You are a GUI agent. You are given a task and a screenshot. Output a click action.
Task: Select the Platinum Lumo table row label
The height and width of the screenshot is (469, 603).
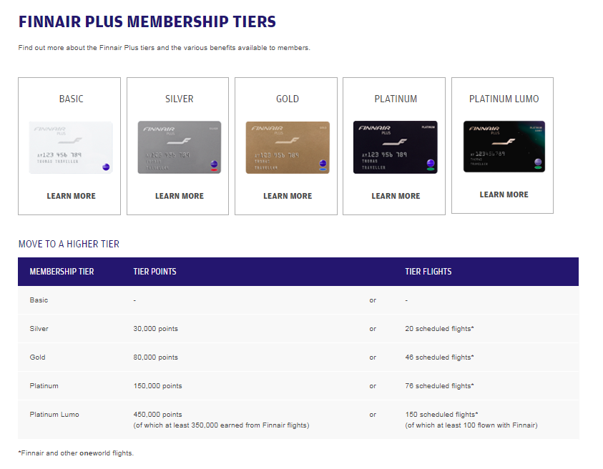click(54, 415)
